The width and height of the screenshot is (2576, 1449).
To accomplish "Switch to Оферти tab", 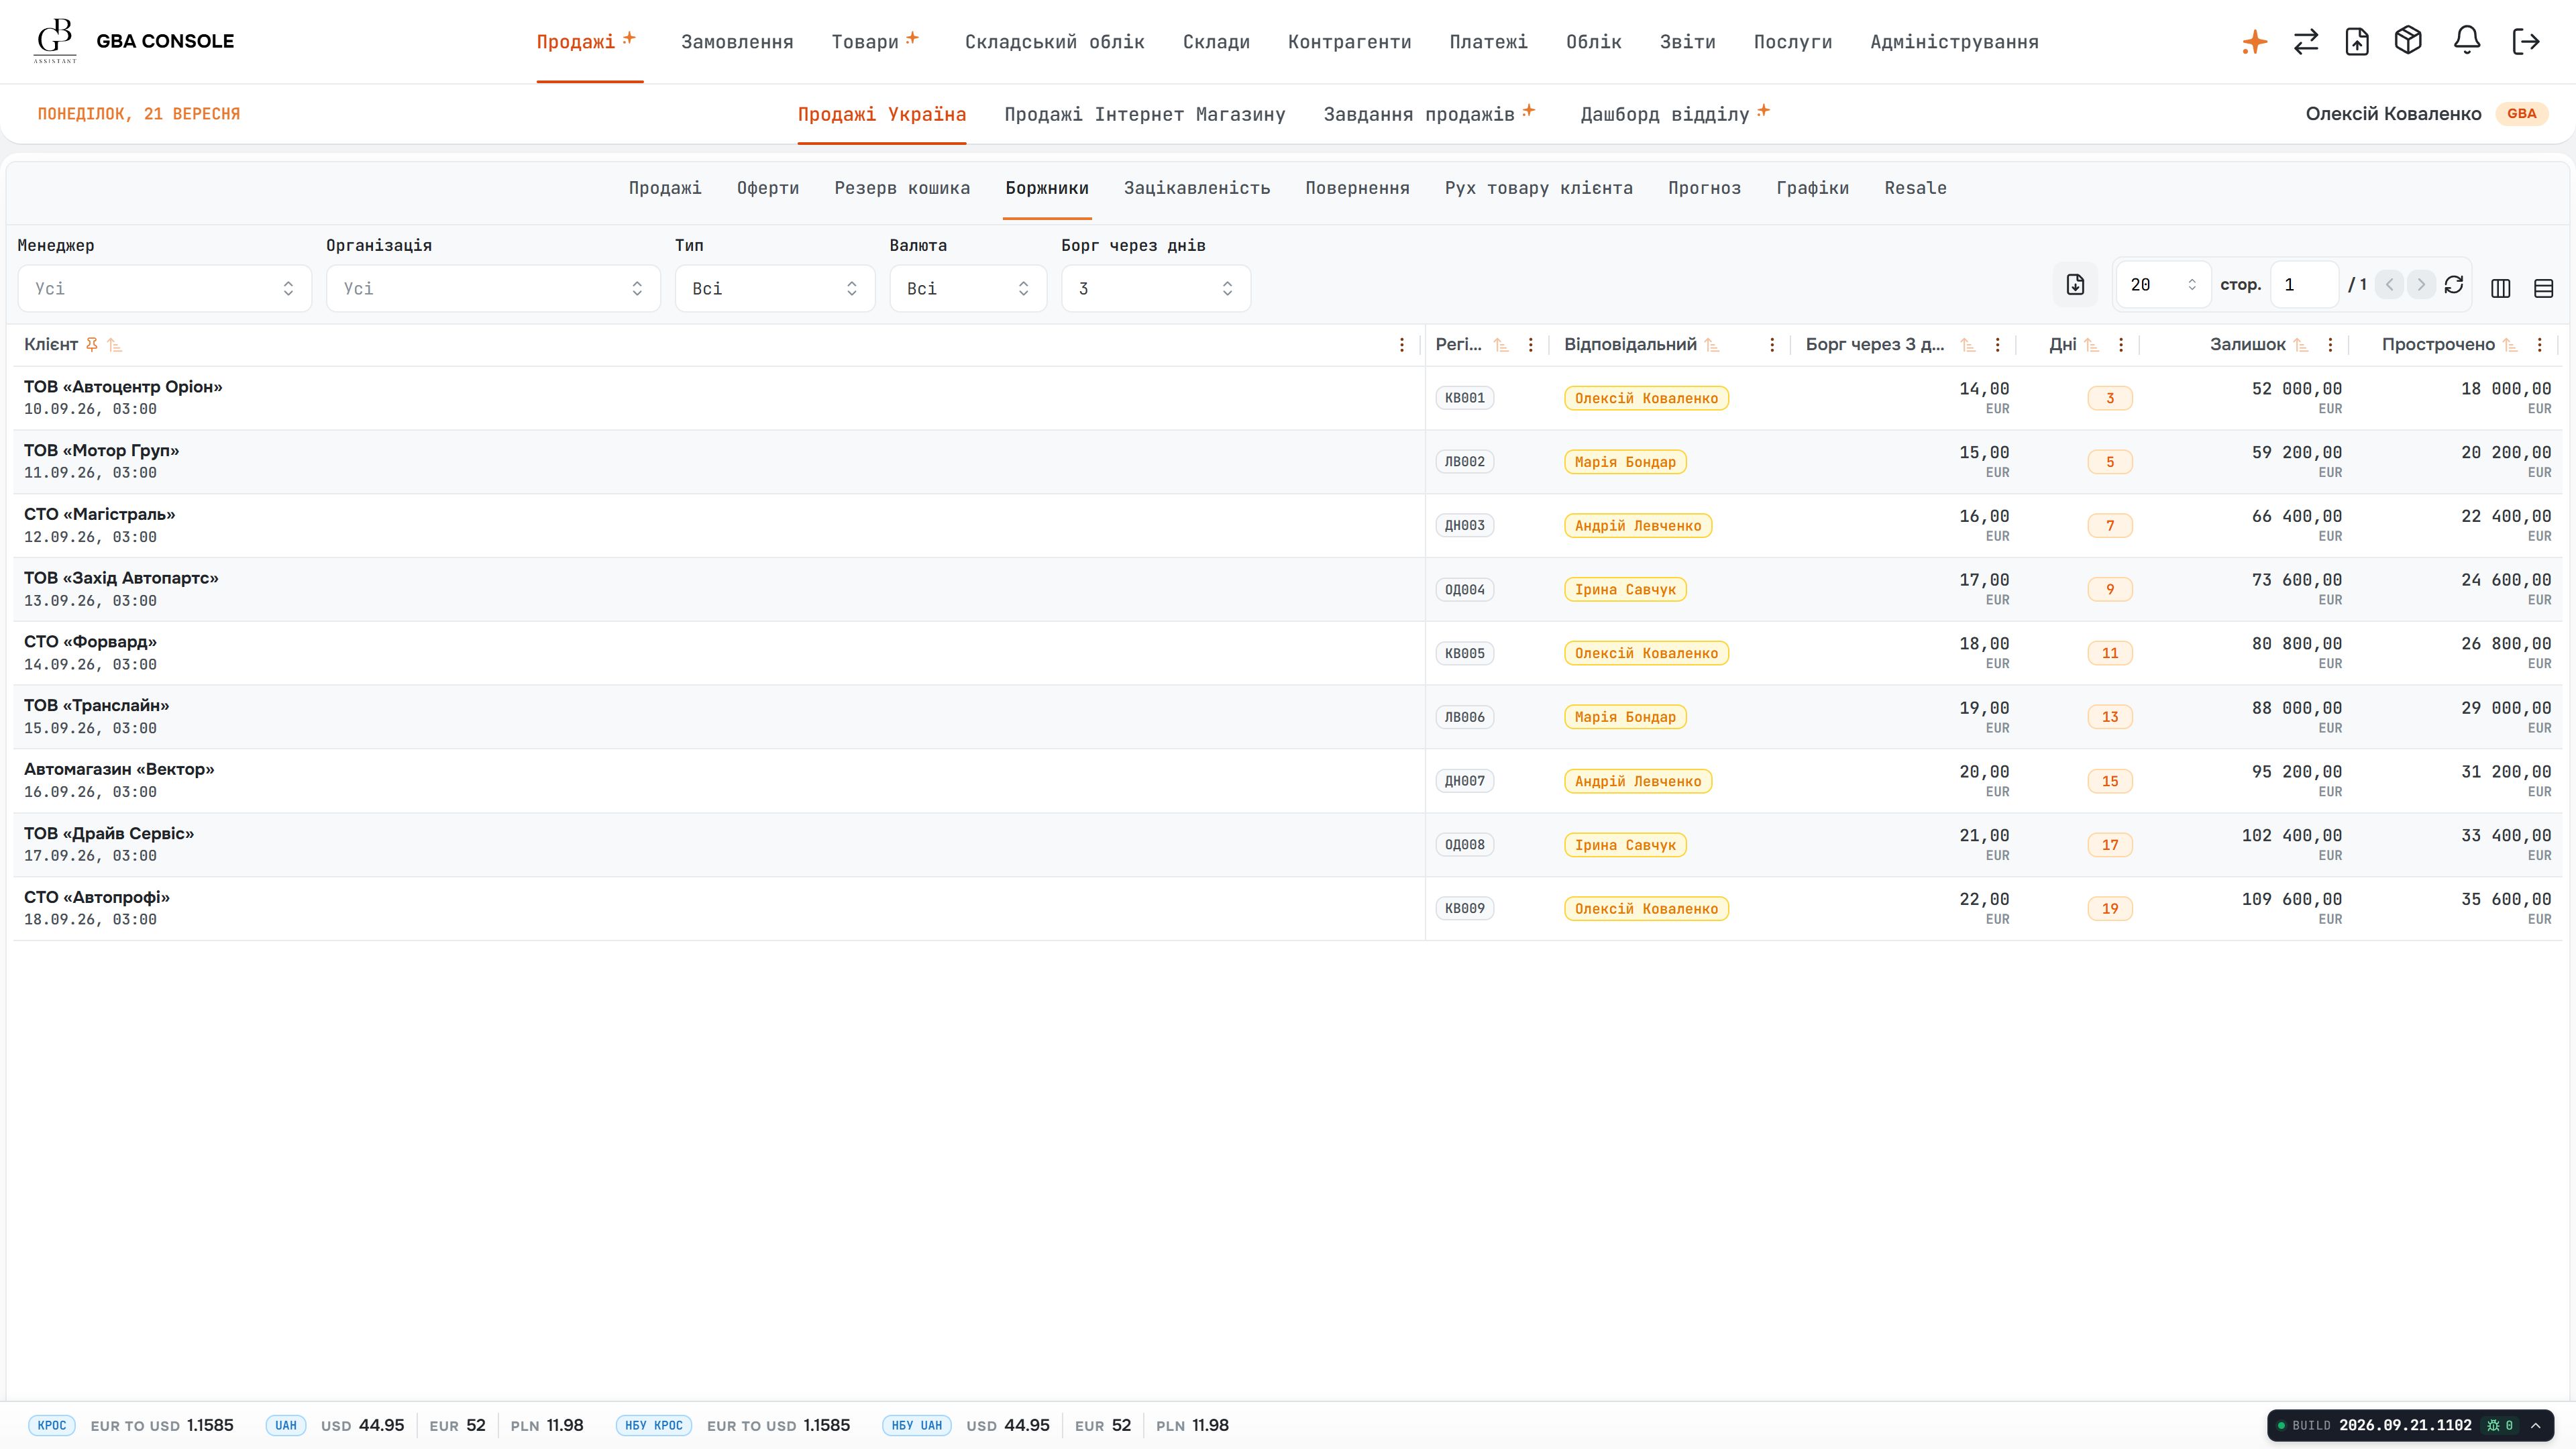I will click(768, 188).
